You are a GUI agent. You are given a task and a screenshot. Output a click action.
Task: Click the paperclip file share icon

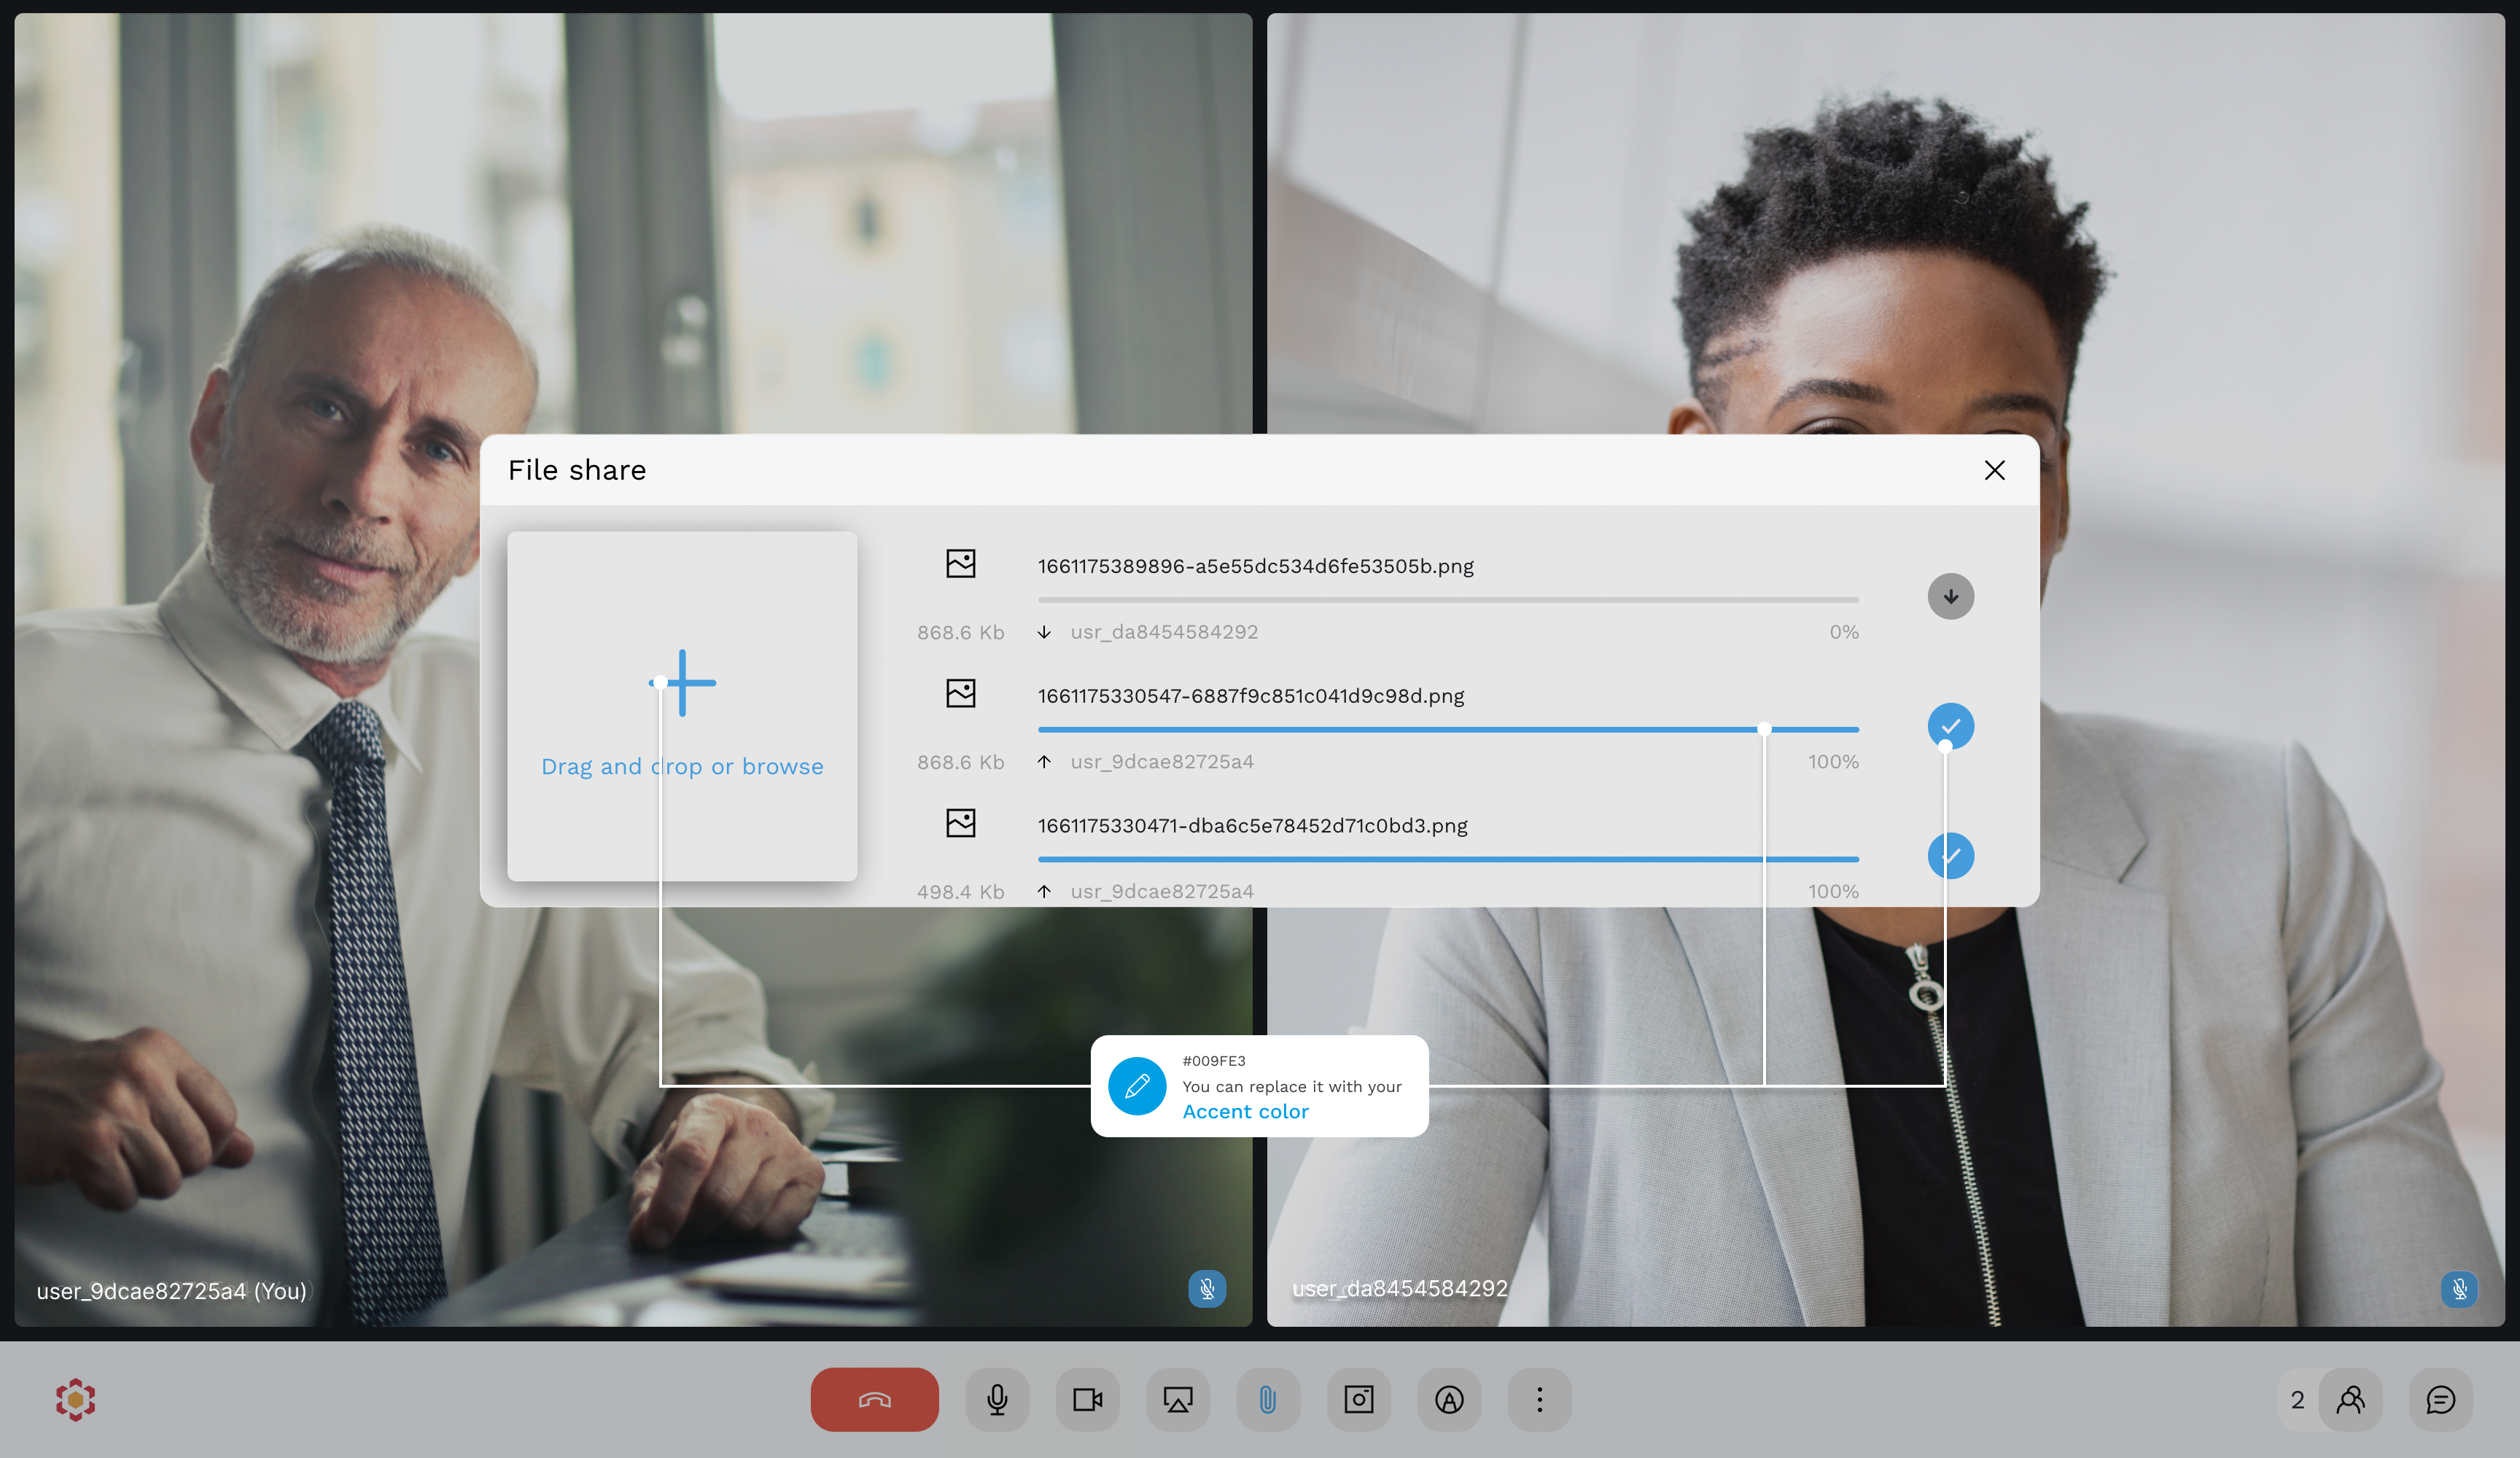point(1268,1399)
